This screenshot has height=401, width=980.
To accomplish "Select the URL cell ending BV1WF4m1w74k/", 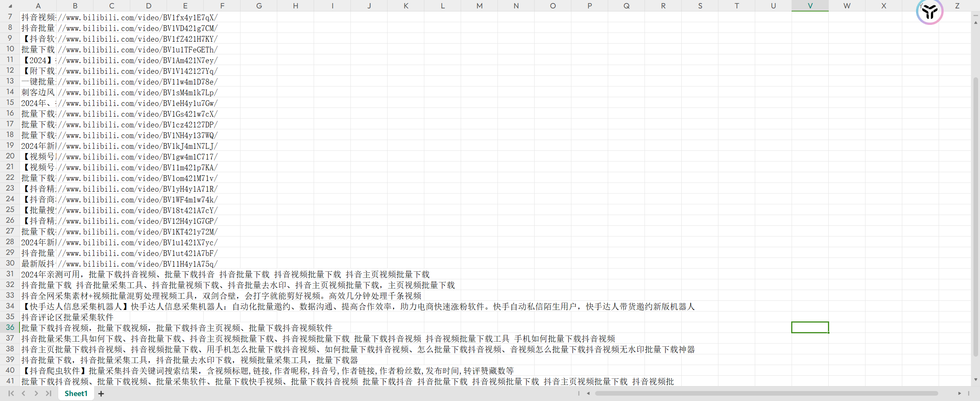I will 137,199.
